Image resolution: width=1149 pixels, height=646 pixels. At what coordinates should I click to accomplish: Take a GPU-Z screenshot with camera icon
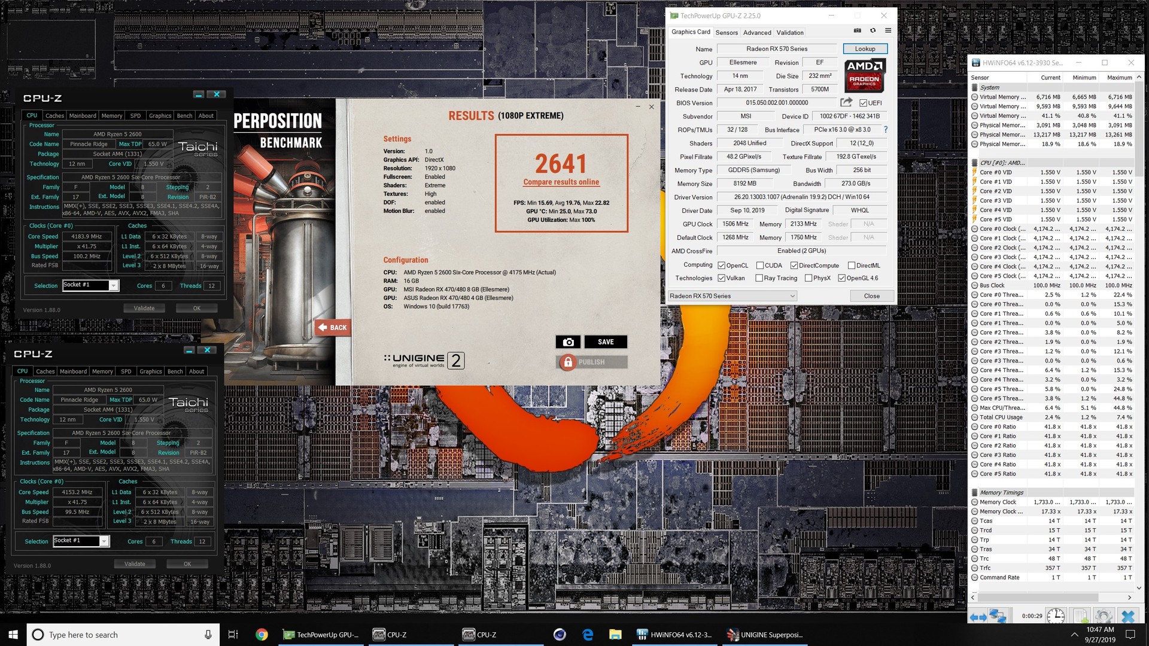pos(857,31)
